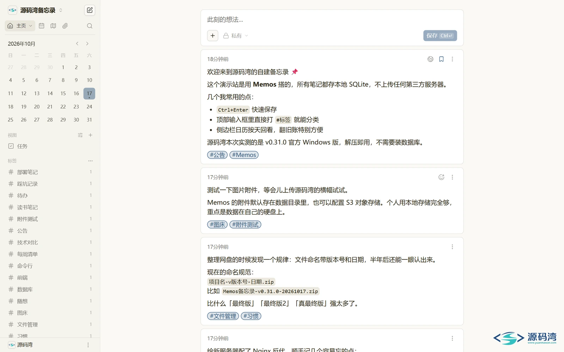
Task: Click the #文件管理 tag chip
Action: point(223,316)
